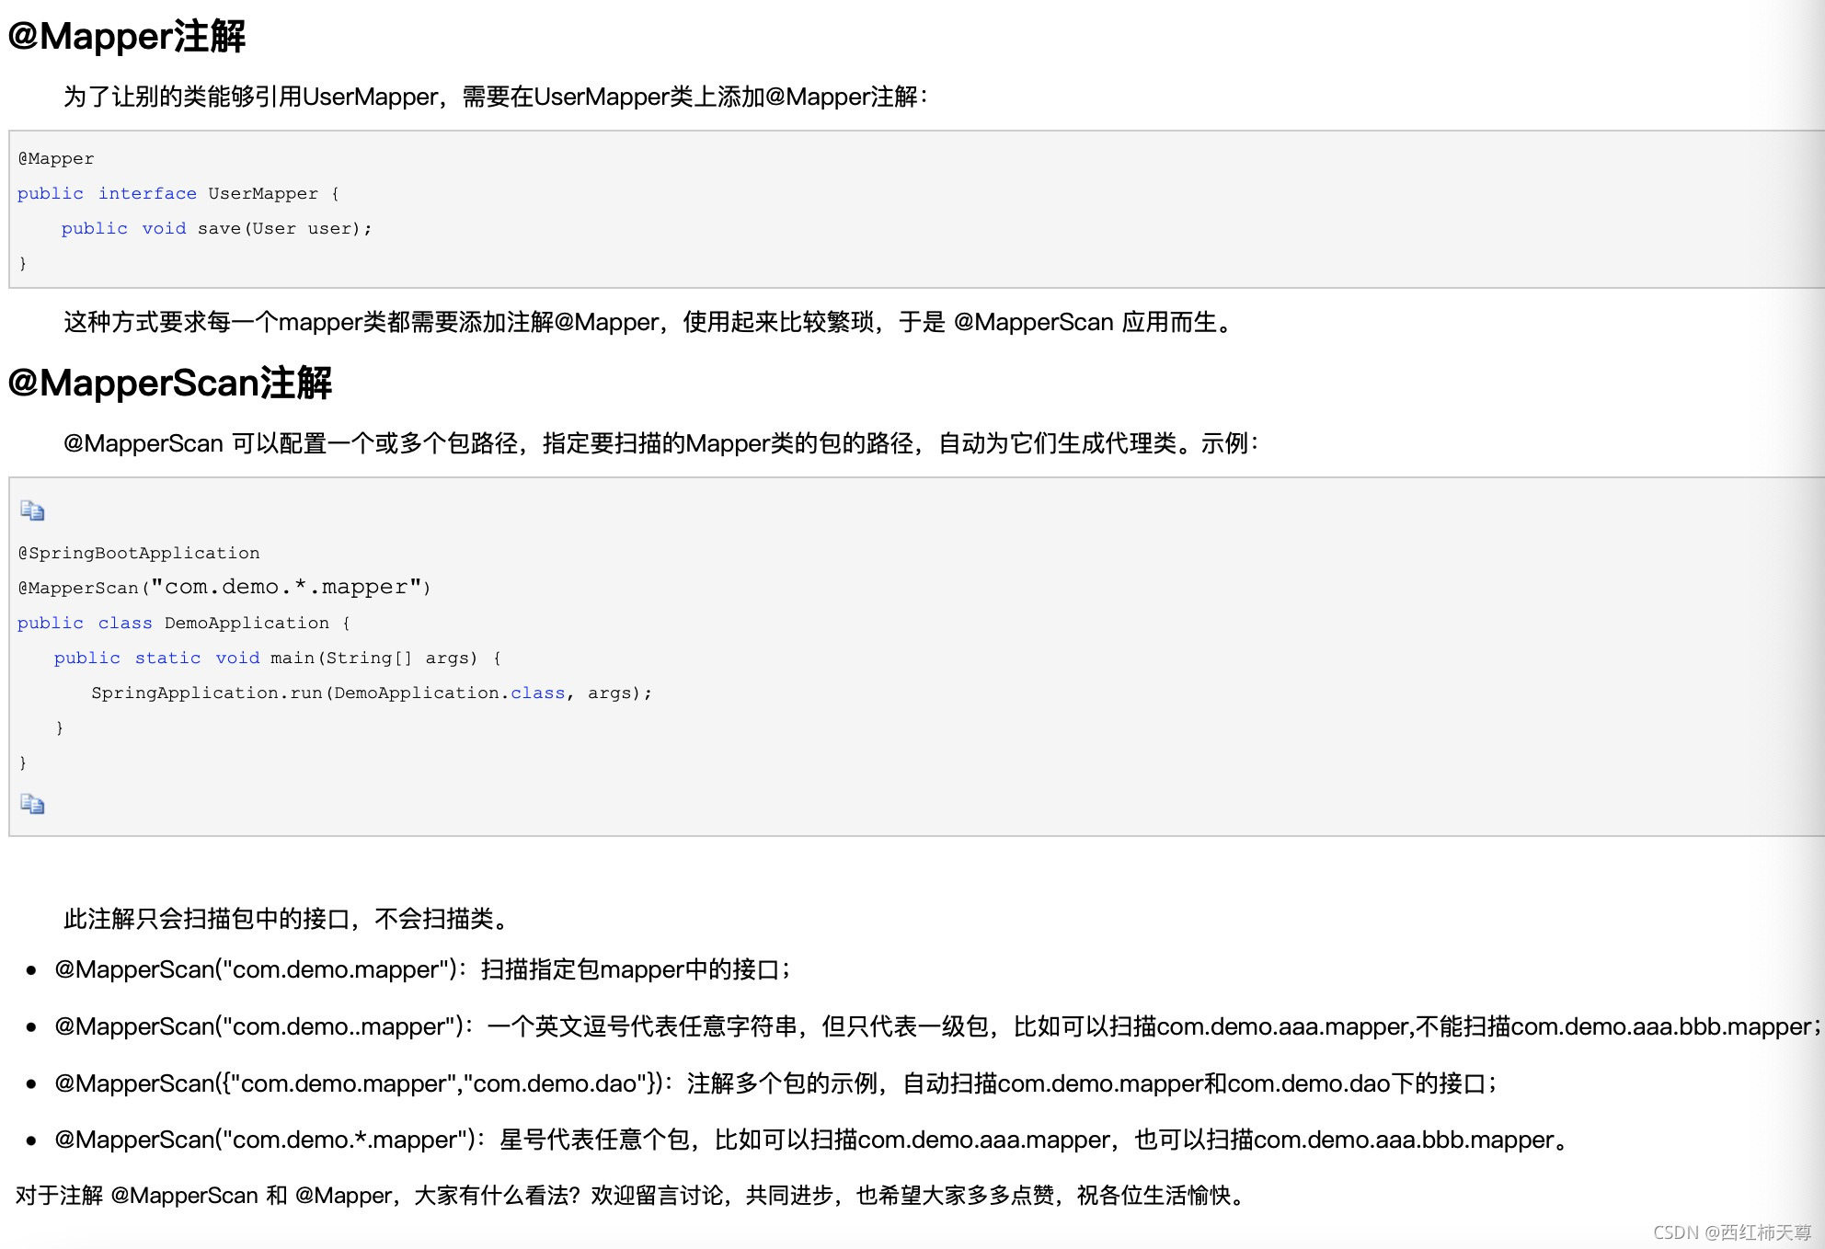
Task: Click paragraph starting '@MapperScan 可以配置一个或多个包路径'
Action: [x=660, y=443]
